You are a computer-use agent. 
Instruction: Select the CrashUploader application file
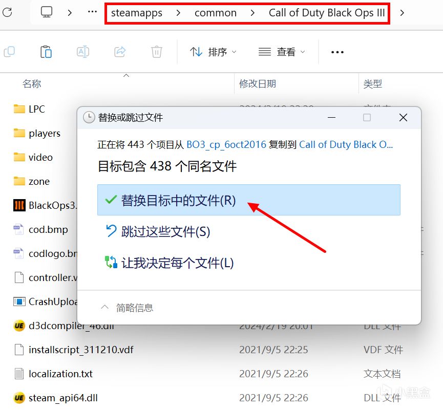(x=45, y=302)
